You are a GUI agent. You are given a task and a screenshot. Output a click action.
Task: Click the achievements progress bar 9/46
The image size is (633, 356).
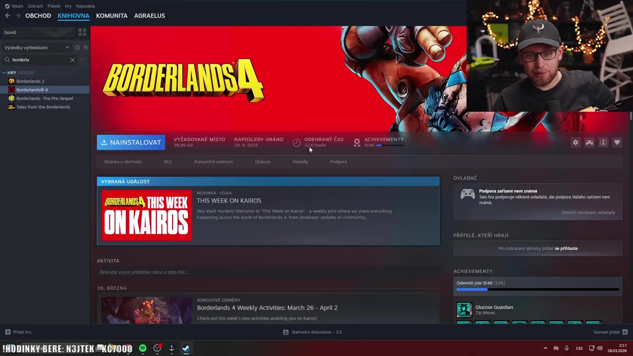click(538, 290)
